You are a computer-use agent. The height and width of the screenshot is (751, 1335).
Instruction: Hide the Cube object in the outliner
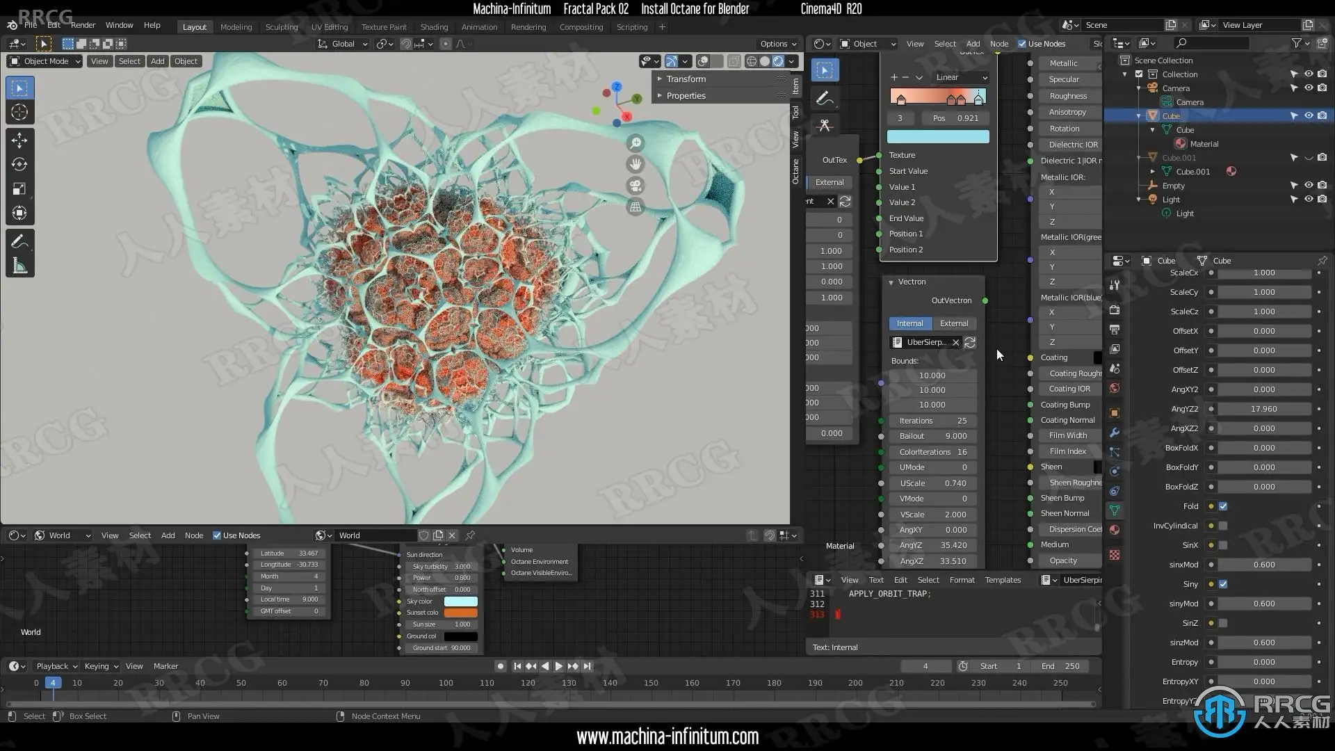click(x=1308, y=116)
